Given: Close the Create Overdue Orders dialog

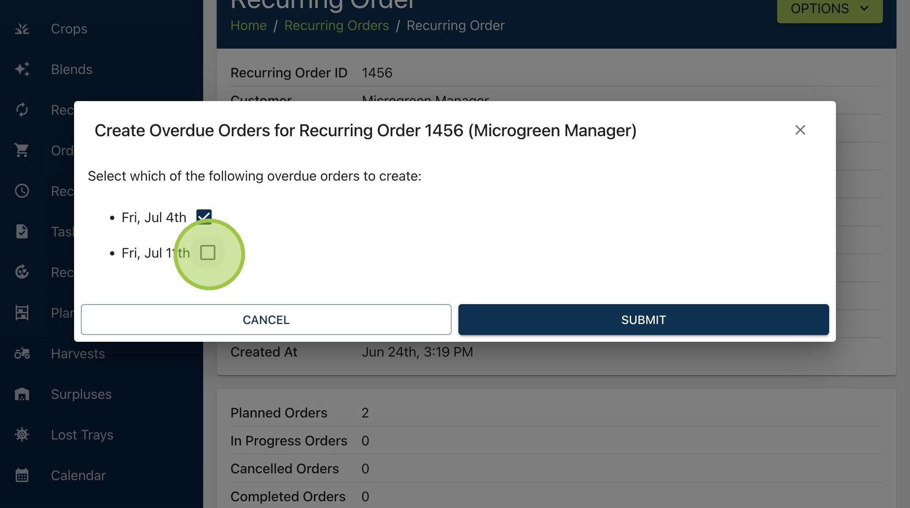Looking at the screenshot, I should pos(800,130).
